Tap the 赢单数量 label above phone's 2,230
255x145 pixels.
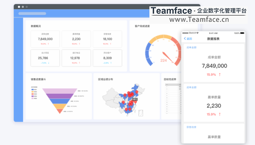pyautogui.click(x=214, y=97)
